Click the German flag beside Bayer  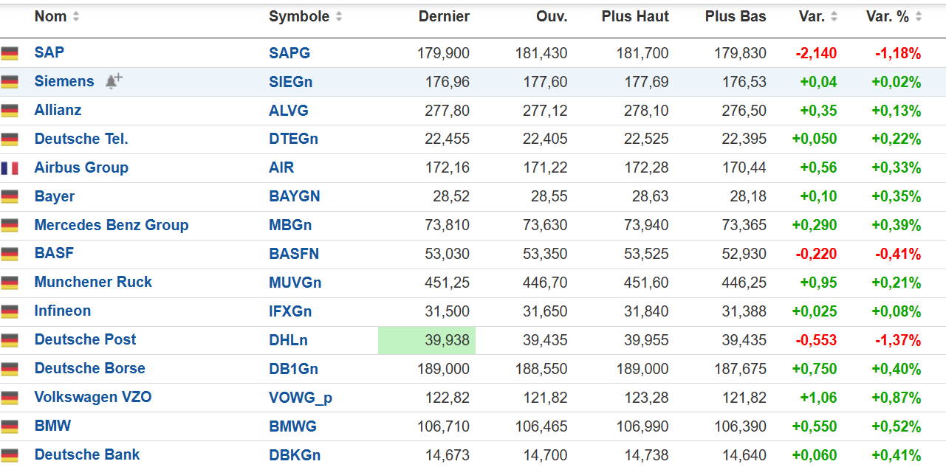10,197
